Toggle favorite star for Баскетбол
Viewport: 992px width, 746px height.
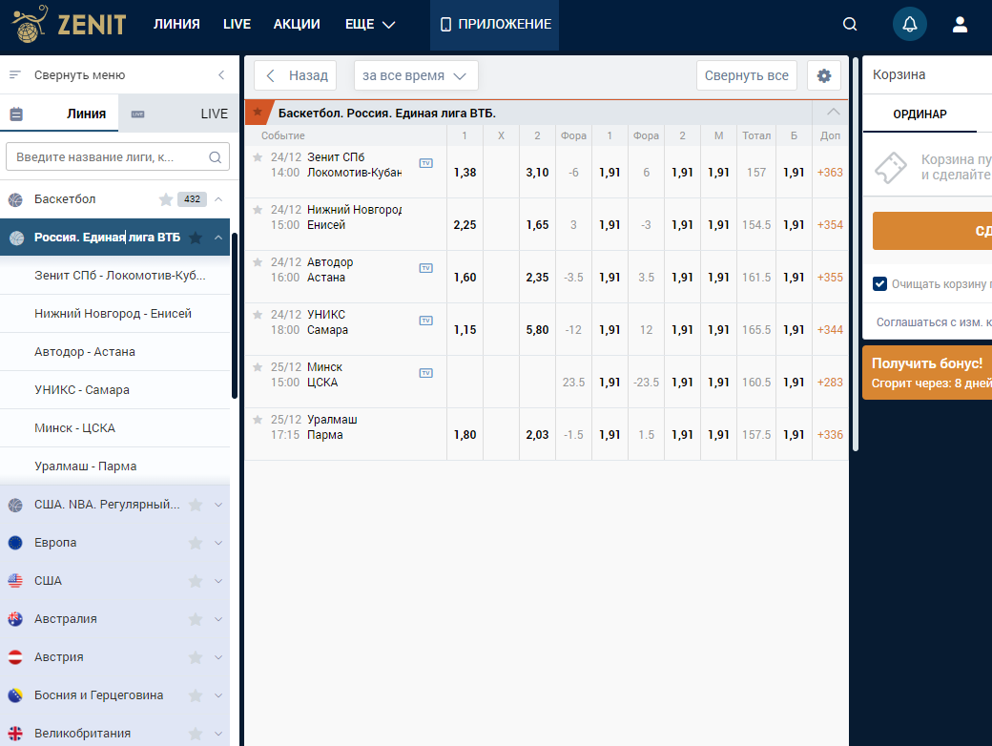(x=166, y=199)
